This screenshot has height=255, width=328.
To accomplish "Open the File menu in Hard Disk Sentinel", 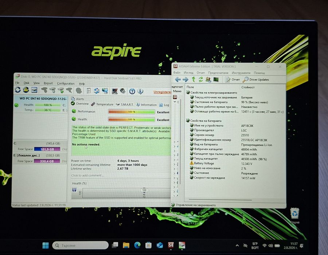I will point(17,83).
